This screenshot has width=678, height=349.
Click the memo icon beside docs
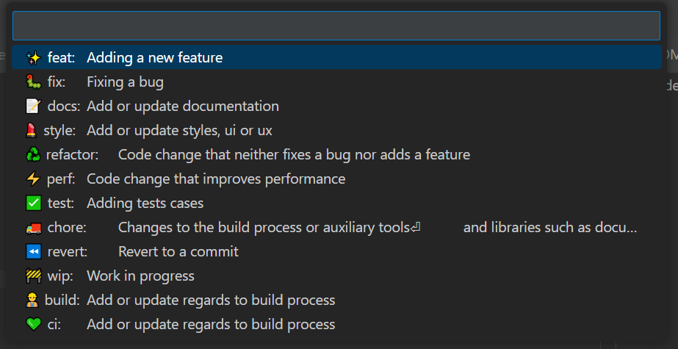click(x=33, y=106)
